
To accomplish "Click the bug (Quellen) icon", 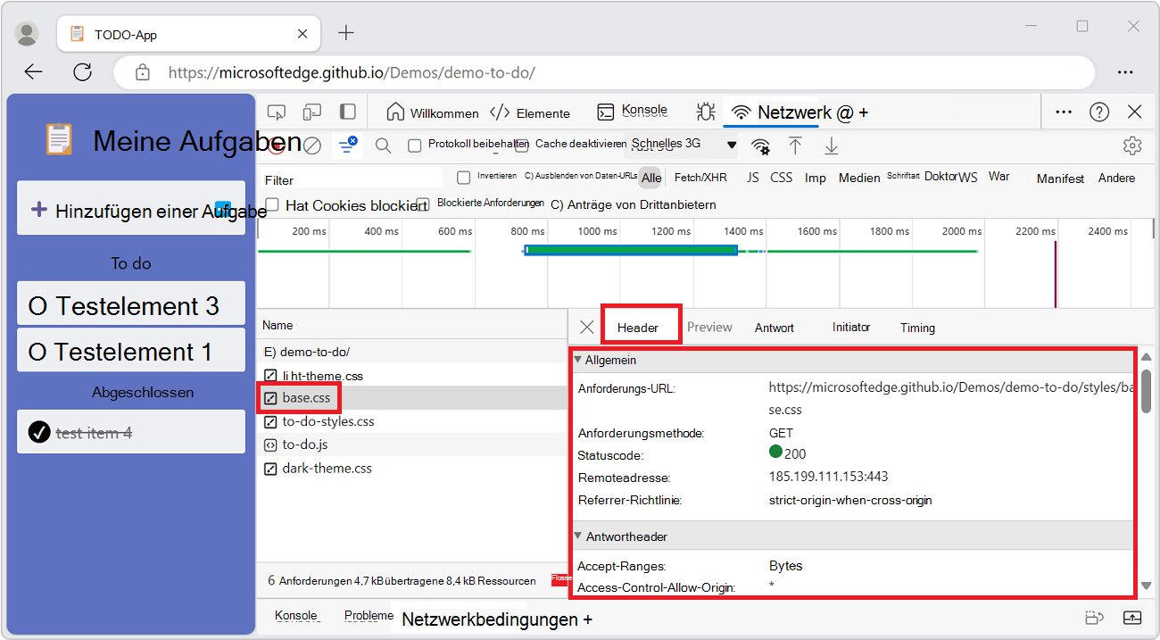I will [x=706, y=112].
